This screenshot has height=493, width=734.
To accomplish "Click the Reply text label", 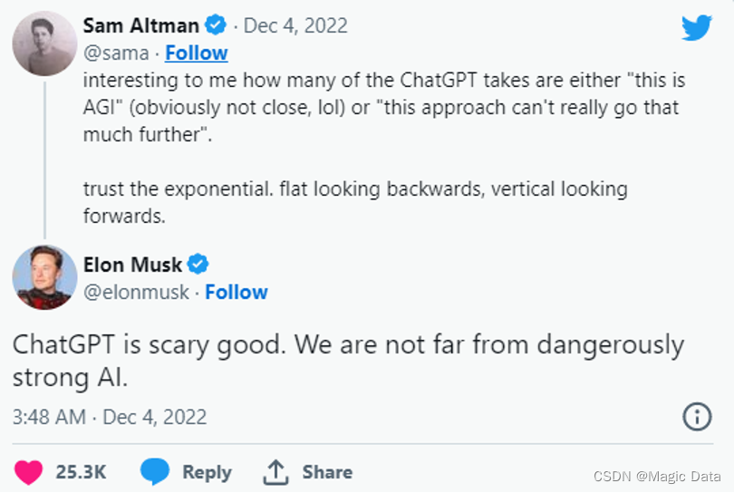I will pyautogui.click(x=207, y=471).
